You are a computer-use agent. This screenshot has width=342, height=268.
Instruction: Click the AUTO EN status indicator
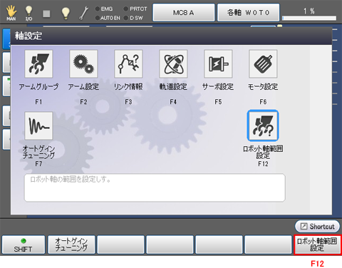coord(108,18)
